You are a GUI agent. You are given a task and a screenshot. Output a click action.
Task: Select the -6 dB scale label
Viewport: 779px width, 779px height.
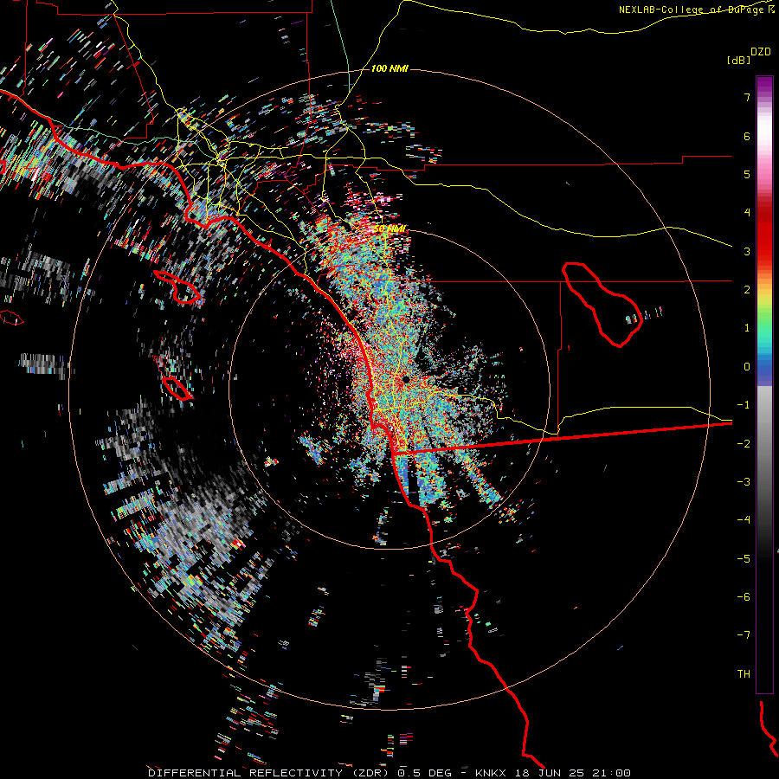[744, 597]
